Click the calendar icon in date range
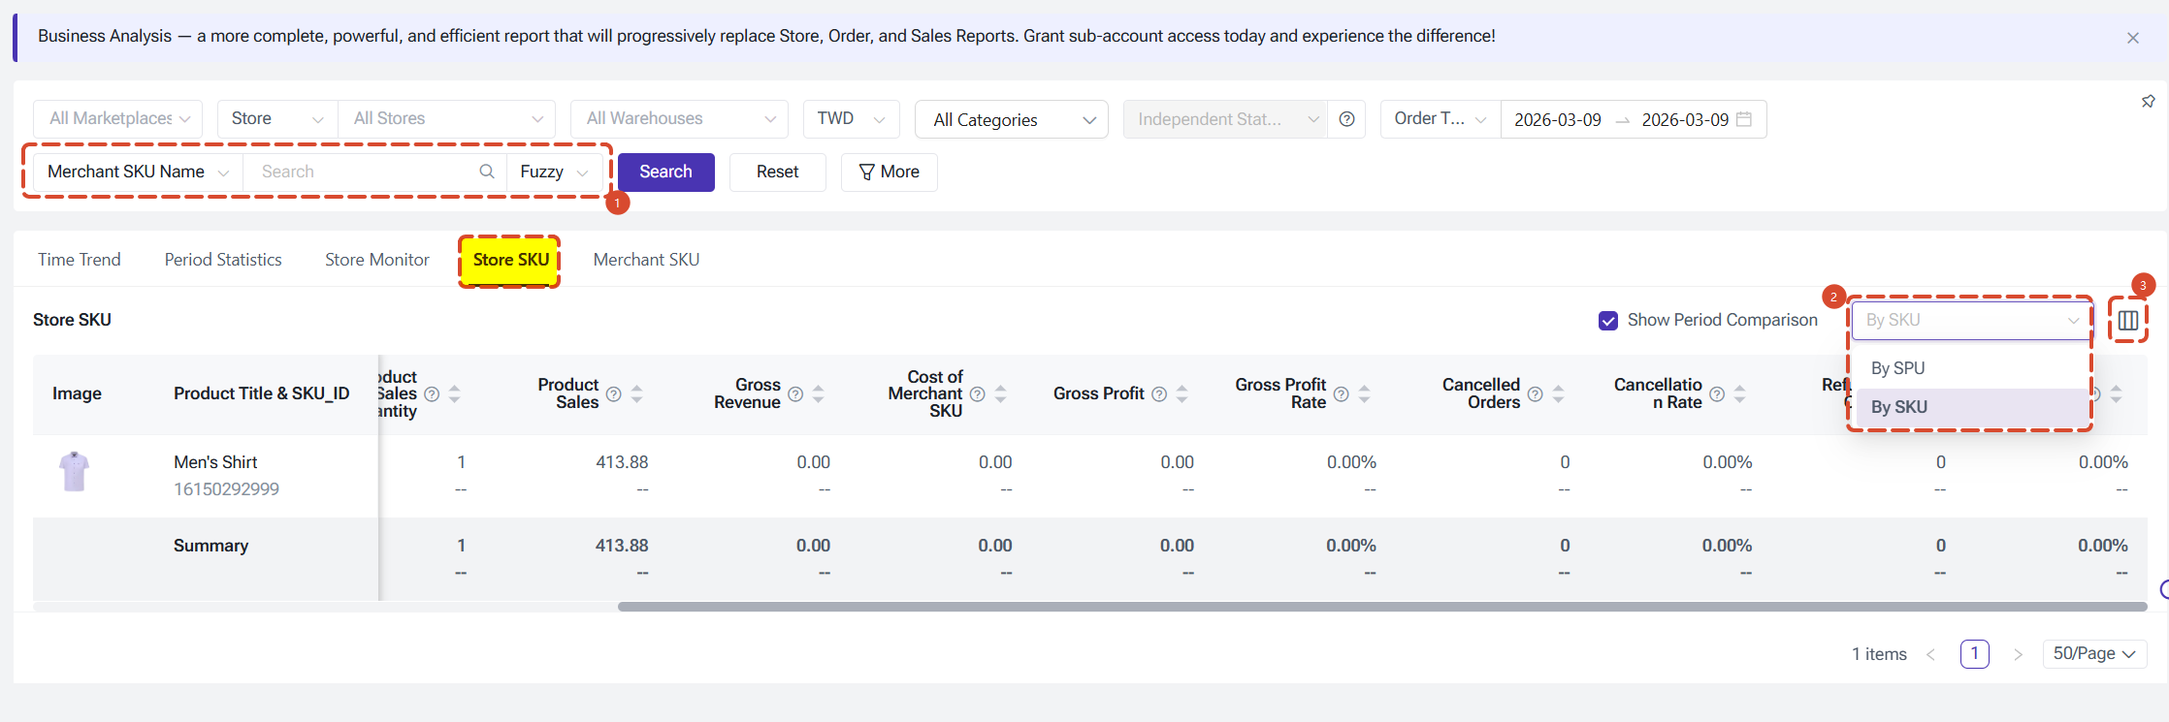The height and width of the screenshot is (722, 2169). click(x=1744, y=119)
